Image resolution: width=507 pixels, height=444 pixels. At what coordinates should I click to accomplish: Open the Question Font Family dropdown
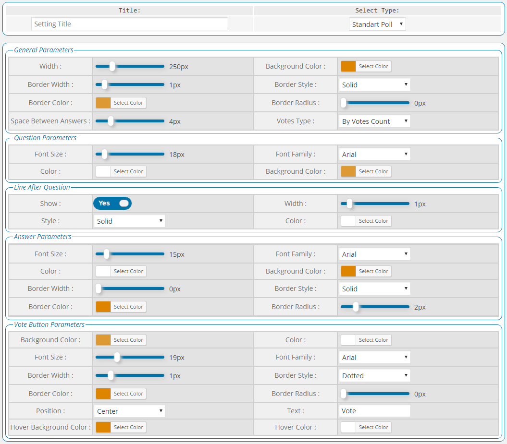click(x=375, y=154)
